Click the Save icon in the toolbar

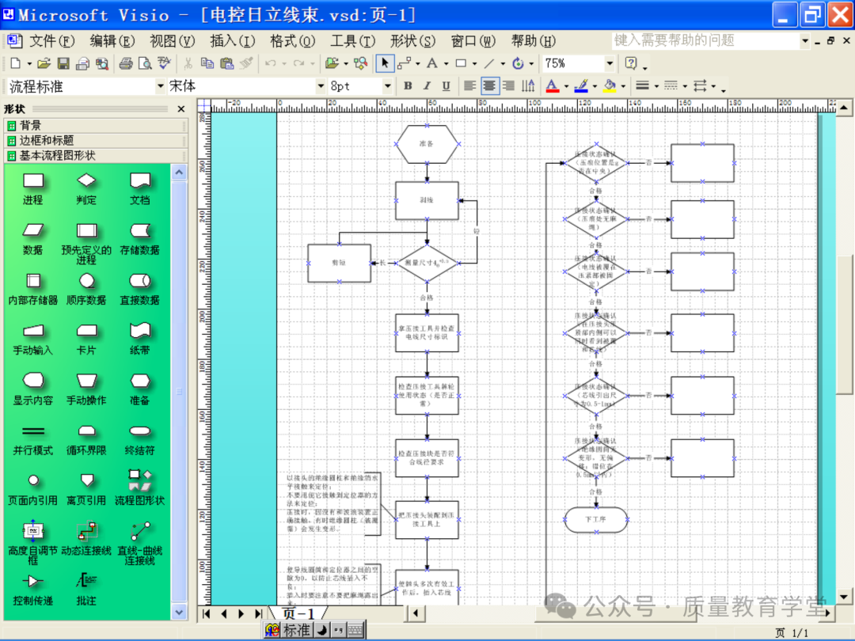pyautogui.click(x=63, y=63)
